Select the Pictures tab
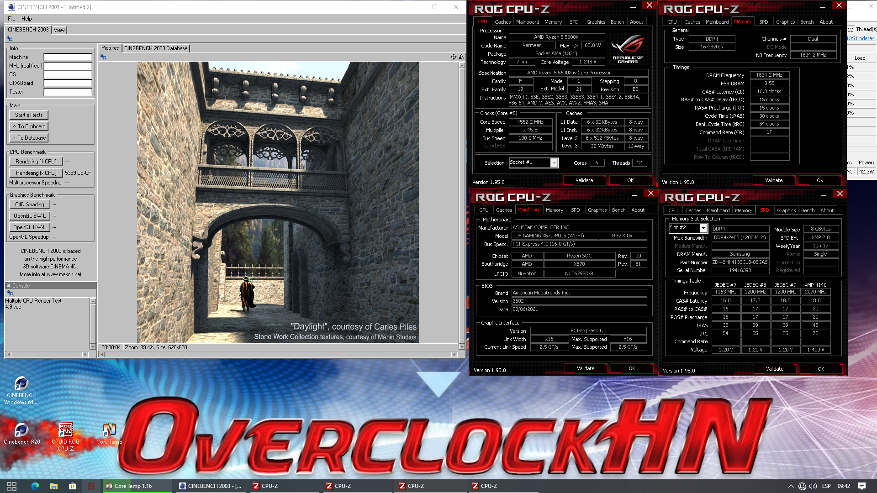This screenshot has width=877, height=493. (110, 48)
